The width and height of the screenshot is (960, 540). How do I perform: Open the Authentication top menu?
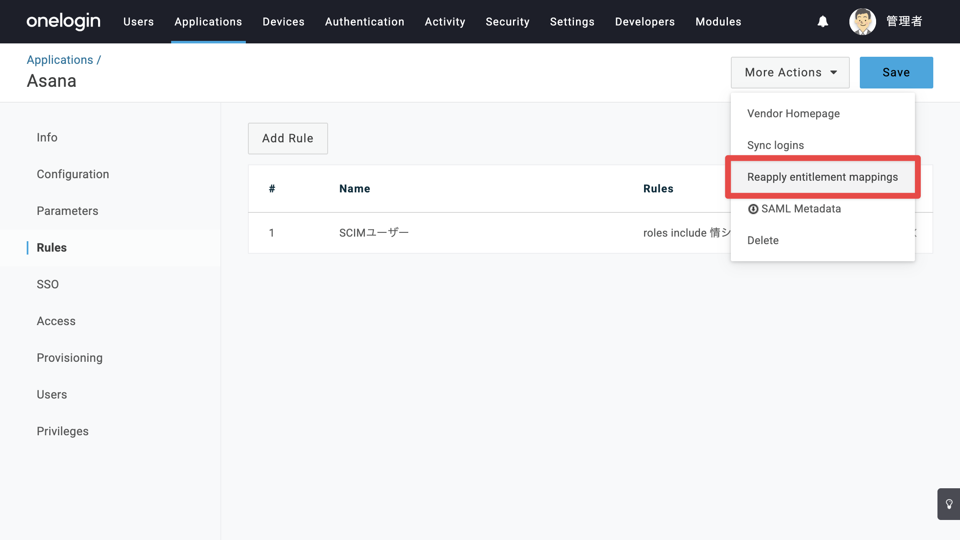tap(365, 22)
